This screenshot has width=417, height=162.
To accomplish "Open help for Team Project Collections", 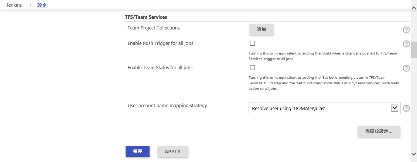I will (x=406, y=30).
